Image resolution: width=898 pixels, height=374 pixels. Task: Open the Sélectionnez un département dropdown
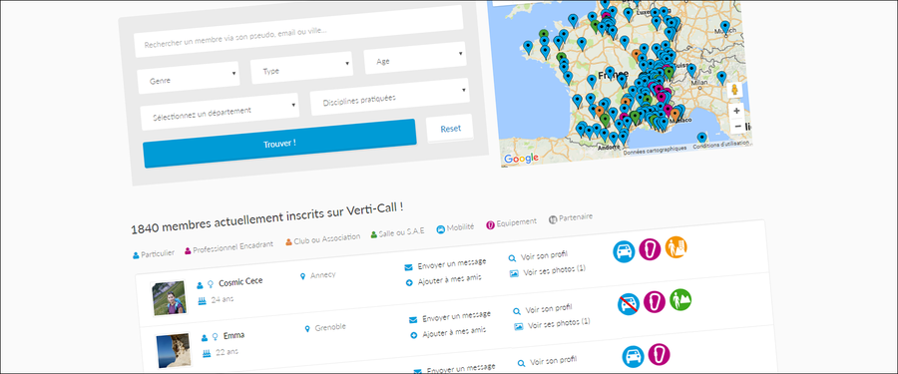tap(220, 113)
